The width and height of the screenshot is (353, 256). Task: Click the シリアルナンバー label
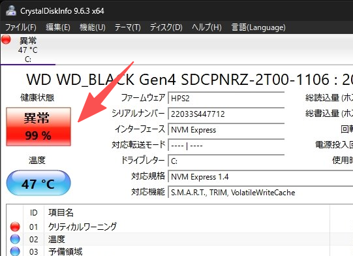pyautogui.click(x=138, y=114)
